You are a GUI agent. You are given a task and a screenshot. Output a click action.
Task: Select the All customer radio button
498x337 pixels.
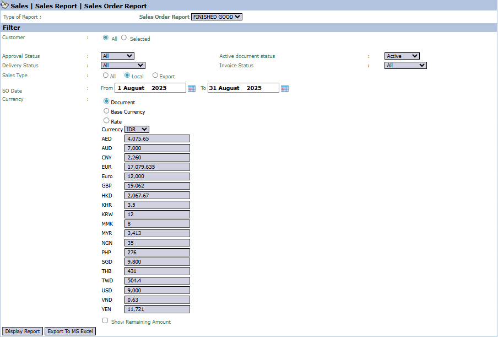[x=106, y=38]
